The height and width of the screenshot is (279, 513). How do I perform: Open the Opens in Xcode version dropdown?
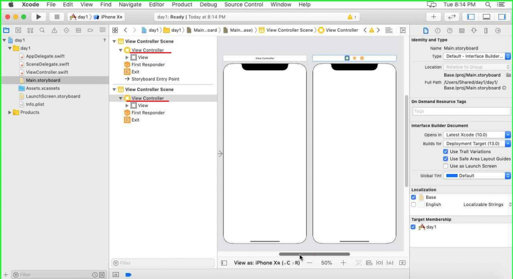477,134
